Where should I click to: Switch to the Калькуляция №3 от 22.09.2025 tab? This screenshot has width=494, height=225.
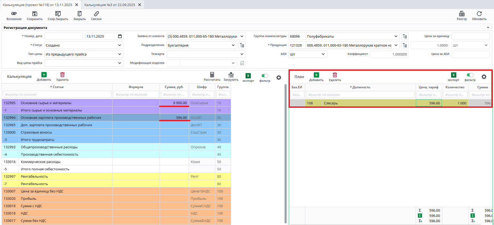[x=110, y=5]
